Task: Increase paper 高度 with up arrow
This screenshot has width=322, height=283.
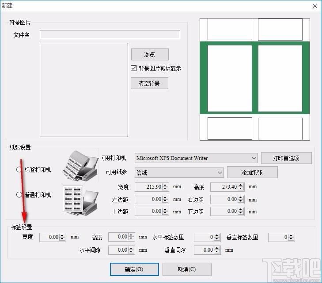Action: pos(241,185)
